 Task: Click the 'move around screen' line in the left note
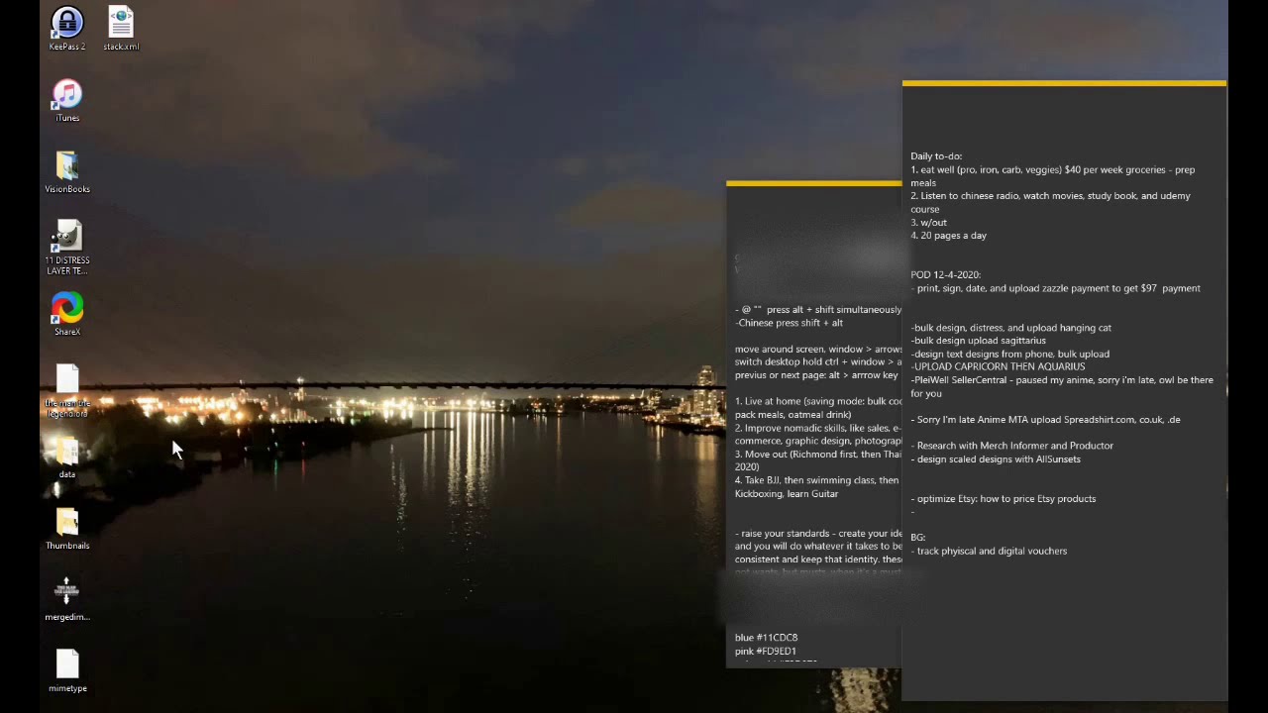pyautogui.click(x=818, y=350)
